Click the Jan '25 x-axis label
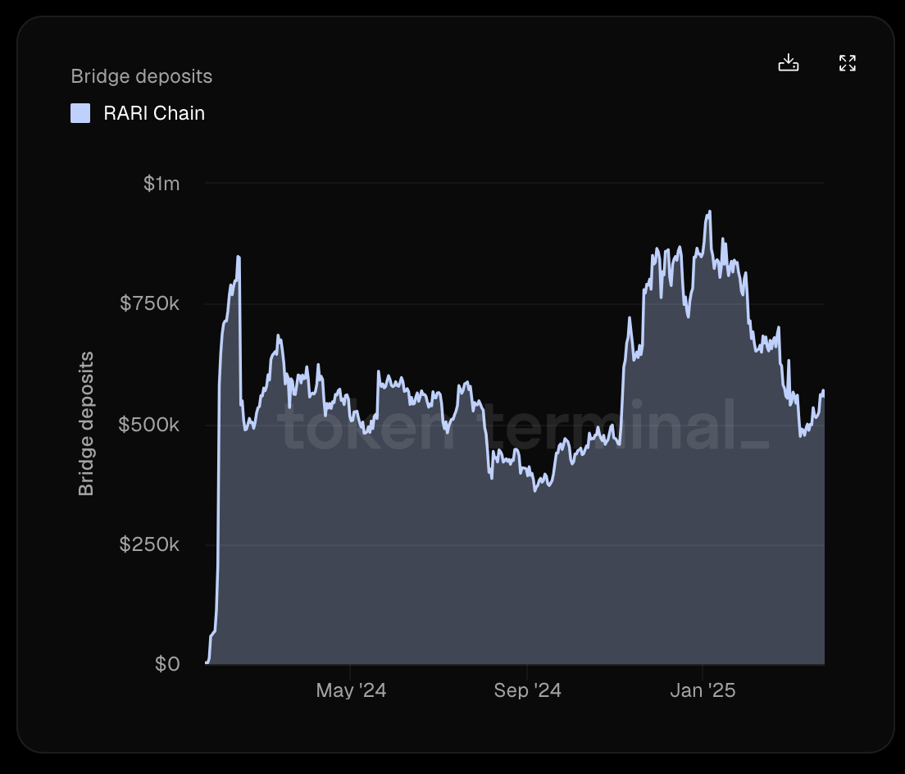The image size is (905, 774). click(703, 690)
